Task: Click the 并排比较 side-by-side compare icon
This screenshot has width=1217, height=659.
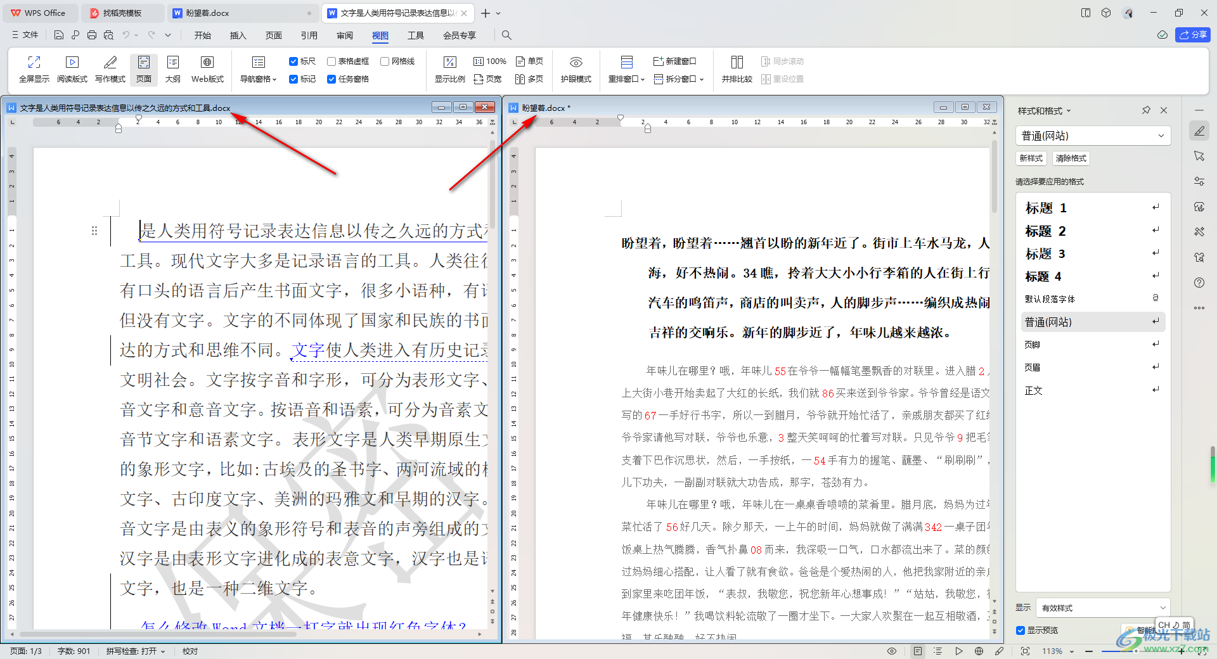Action: point(737,63)
